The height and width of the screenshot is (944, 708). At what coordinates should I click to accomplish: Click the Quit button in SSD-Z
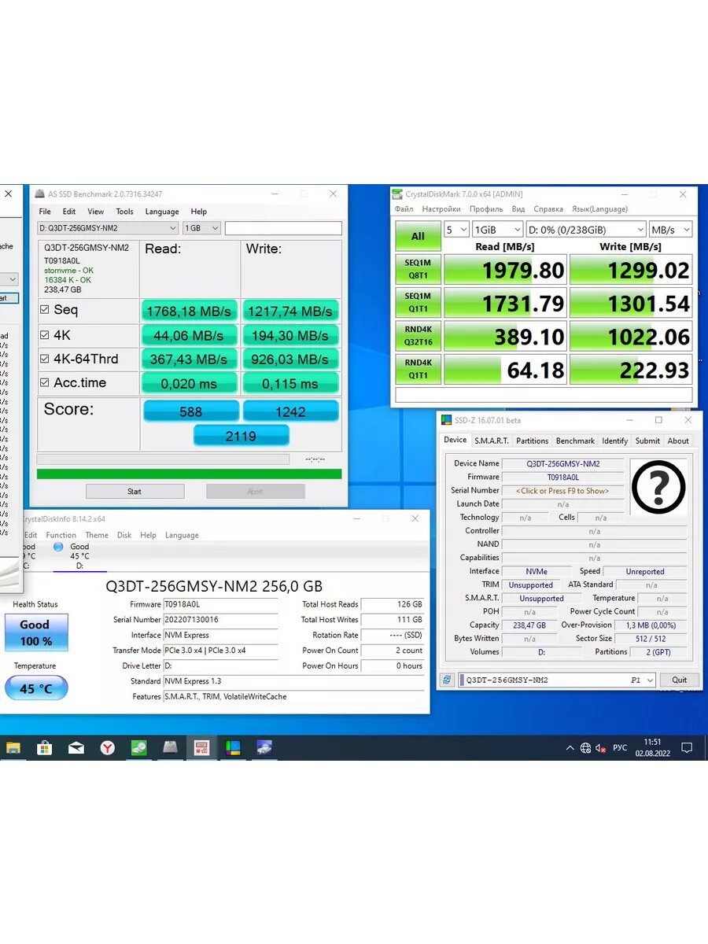coord(679,680)
